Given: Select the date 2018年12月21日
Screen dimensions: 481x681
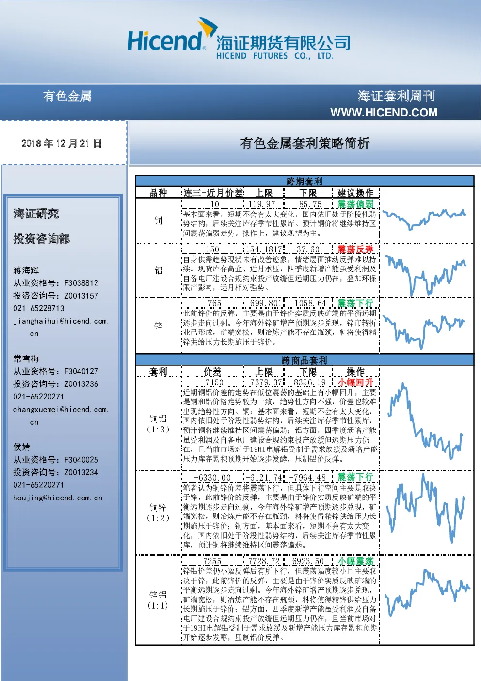Looking at the screenshot, I should 62,143.
